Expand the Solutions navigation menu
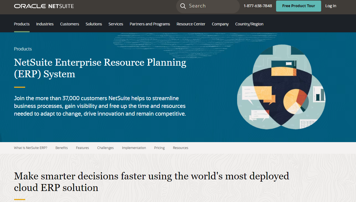This screenshot has height=202, width=356. (94, 24)
